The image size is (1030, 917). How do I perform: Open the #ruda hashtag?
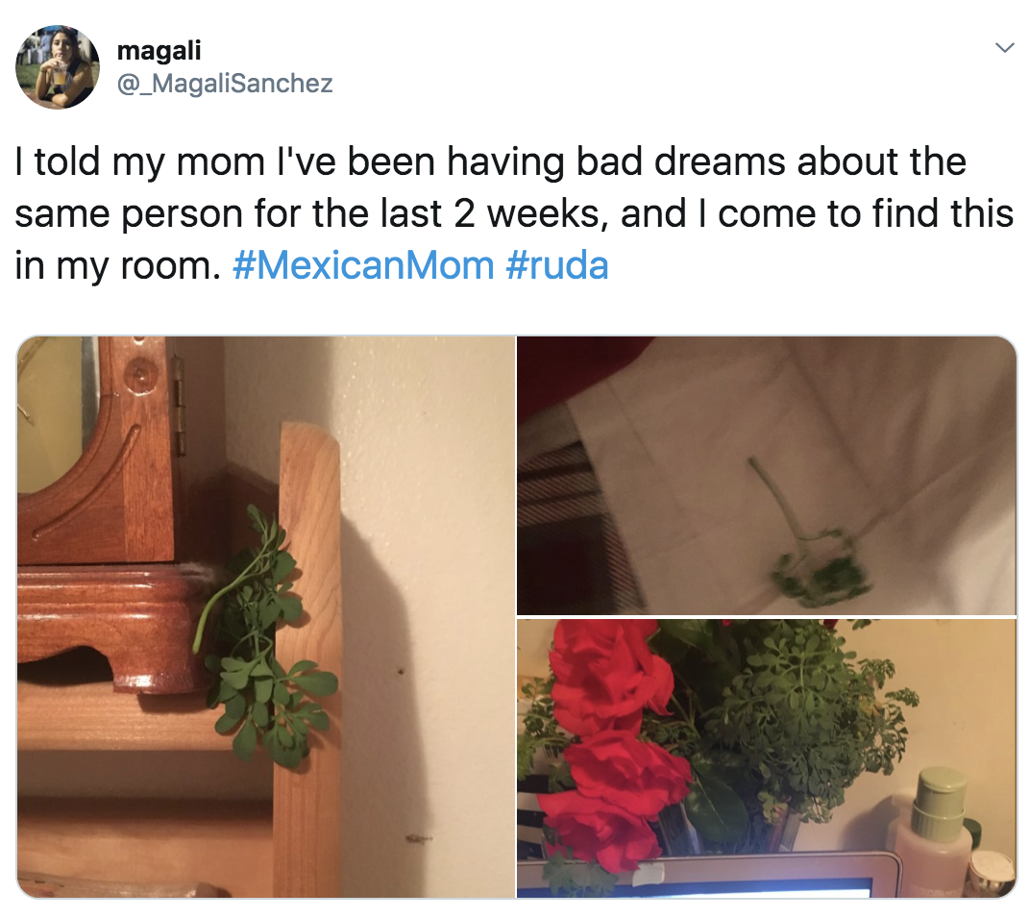pos(557,265)
